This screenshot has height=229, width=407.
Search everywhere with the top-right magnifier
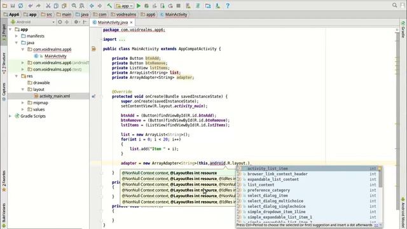point(394,5)
